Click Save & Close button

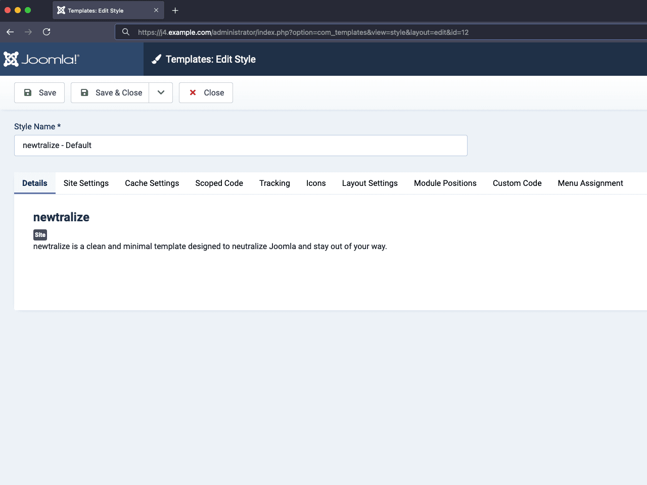tap(110, 92)
